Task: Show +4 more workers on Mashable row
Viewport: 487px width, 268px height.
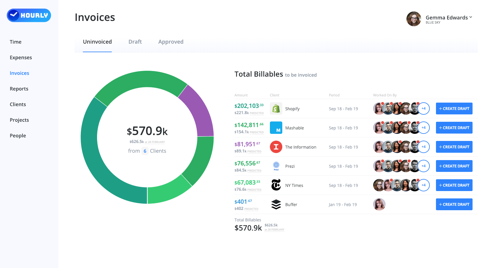Action: 424,128
